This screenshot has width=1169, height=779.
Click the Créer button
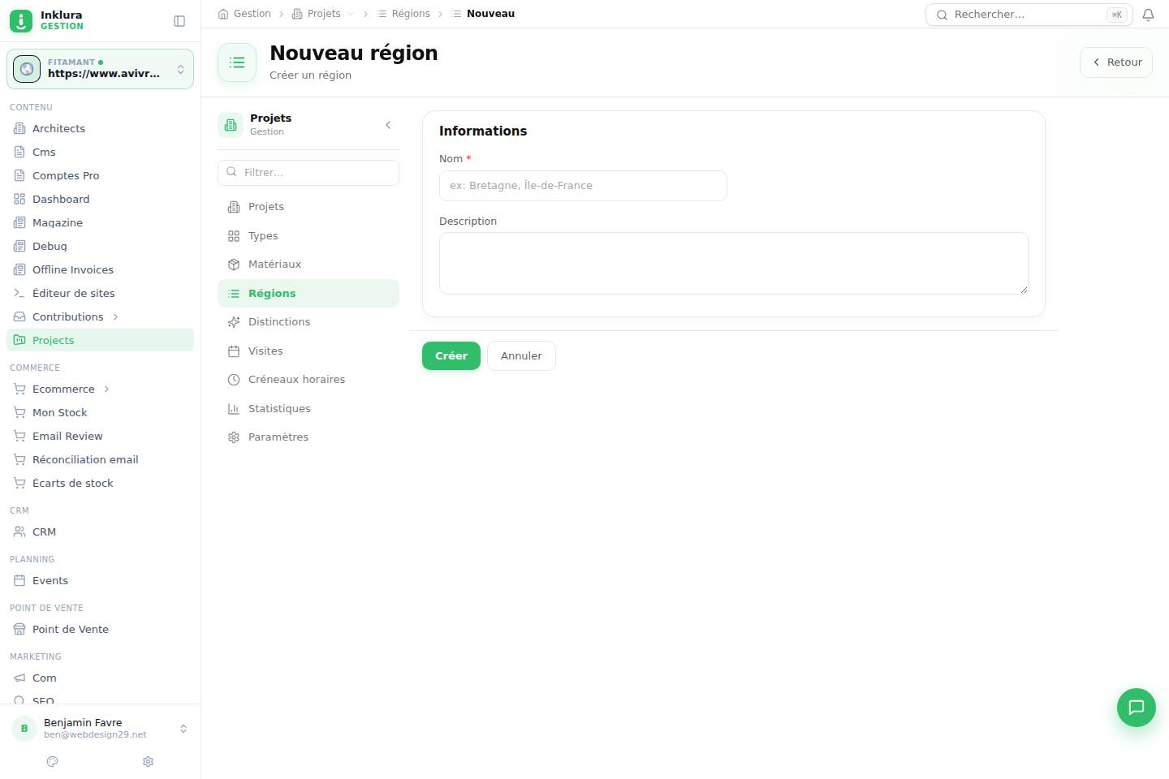pos(451,356)
